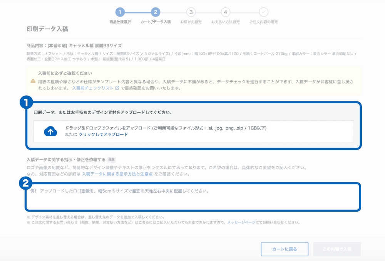Click the カート/データ入稿 step label
The image size is (385, 261).
pyautogui.click(x=156, y=22)
